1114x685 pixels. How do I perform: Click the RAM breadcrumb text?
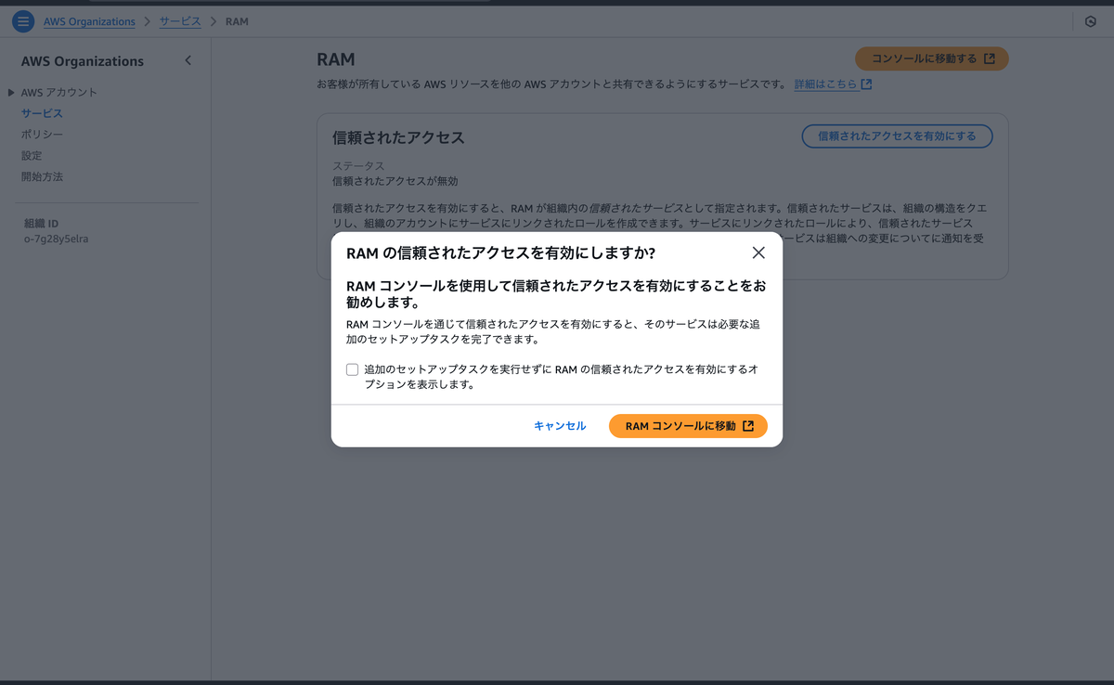(x=237, y=21)
